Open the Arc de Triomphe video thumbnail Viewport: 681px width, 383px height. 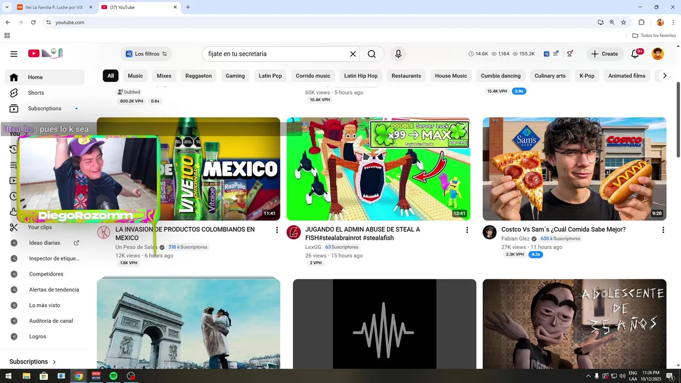coord(188,323)
